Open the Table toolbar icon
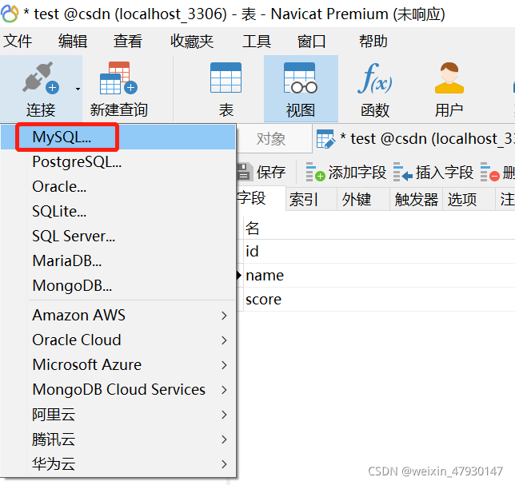 point(226,78)
